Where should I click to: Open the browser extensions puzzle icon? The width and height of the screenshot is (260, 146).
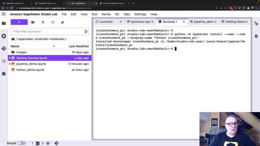(248, 8)
